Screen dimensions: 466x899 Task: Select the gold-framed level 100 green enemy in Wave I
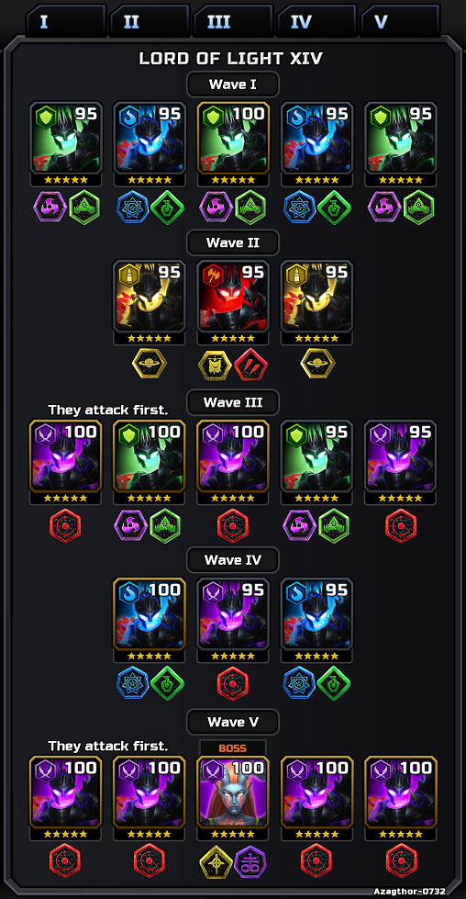[233, 138]
